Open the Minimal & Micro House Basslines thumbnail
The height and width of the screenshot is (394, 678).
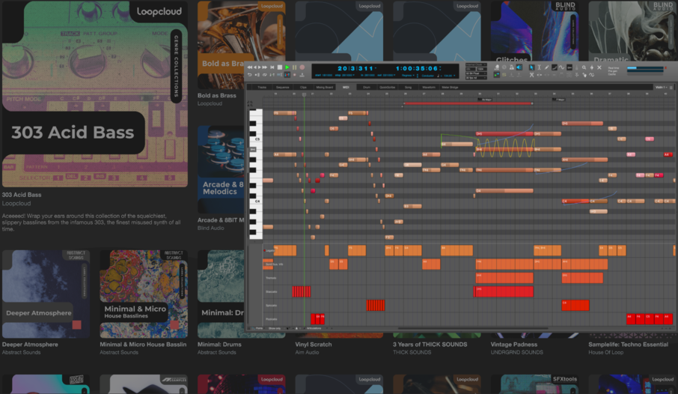point(144,294)
